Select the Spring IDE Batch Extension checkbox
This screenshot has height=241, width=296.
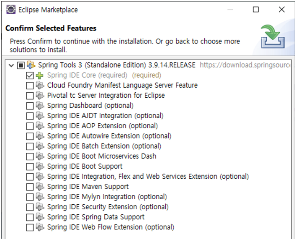click(x=30, y=147)
